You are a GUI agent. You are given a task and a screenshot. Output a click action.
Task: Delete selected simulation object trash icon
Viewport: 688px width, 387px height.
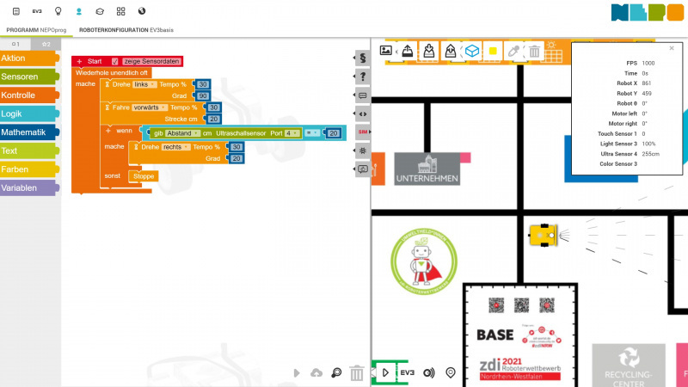pos(534,52)
